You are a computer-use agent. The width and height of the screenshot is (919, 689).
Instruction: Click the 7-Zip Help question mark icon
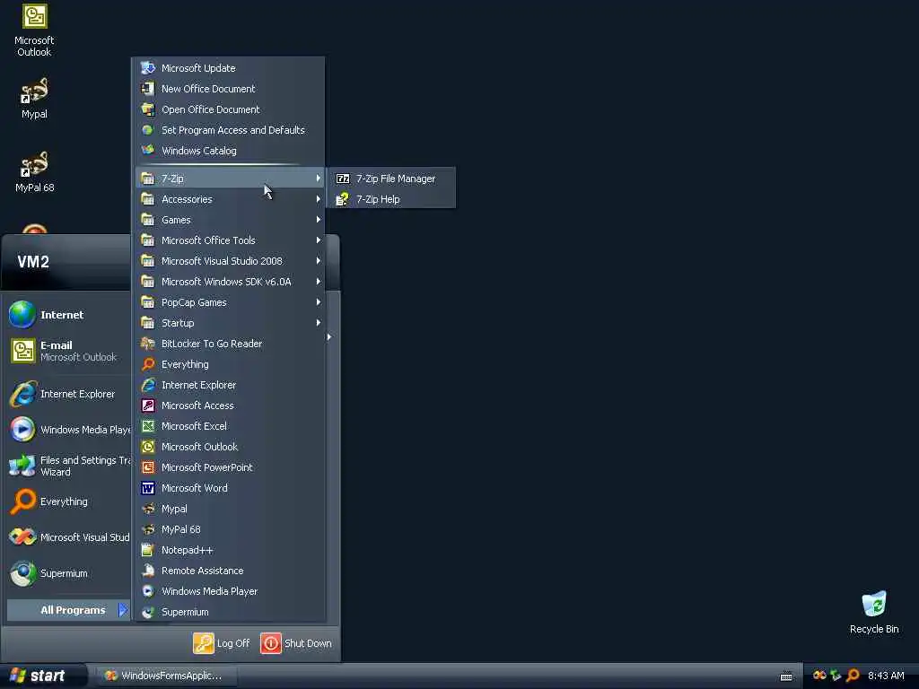tap(342, 199)
